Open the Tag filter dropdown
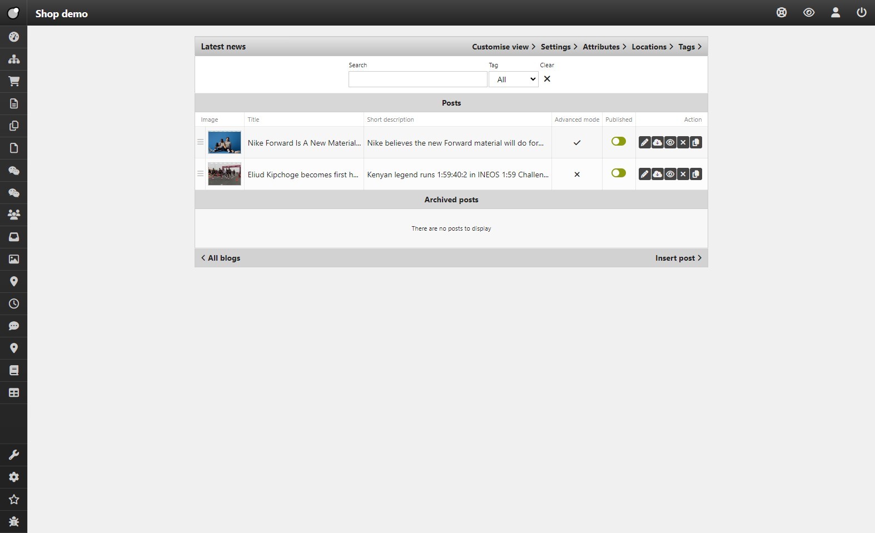This screenshot has width=875, height=533. coord(513,79)
